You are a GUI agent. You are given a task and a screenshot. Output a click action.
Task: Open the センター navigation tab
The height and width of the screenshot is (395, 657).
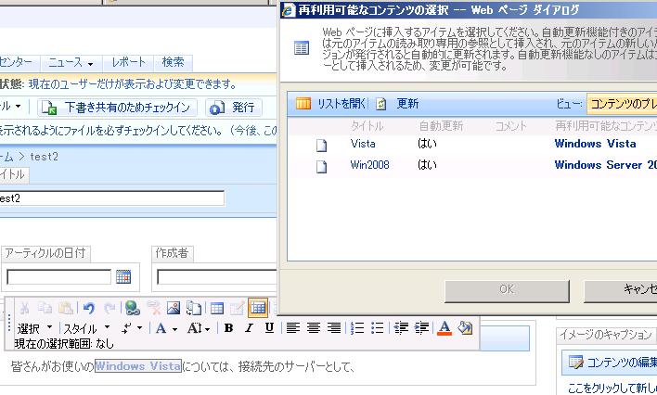pyautogui.click(x=17, y=62)
